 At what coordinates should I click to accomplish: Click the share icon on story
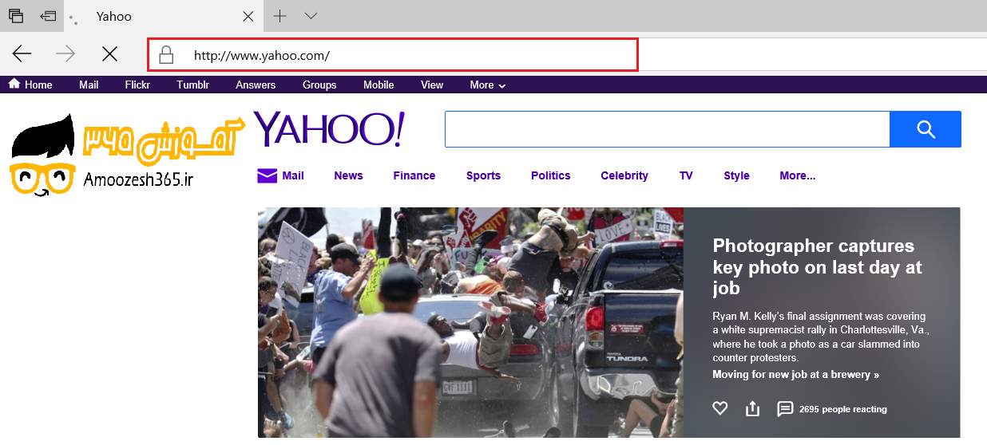752,408
